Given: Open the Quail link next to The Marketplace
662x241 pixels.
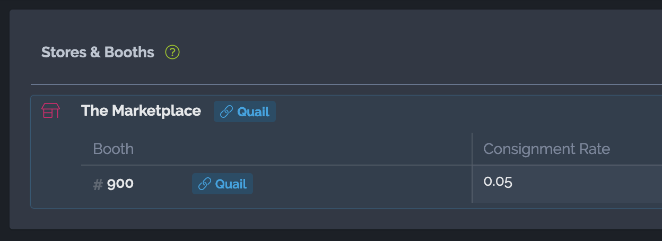Looking at the screenshot, I should [245, 111].
